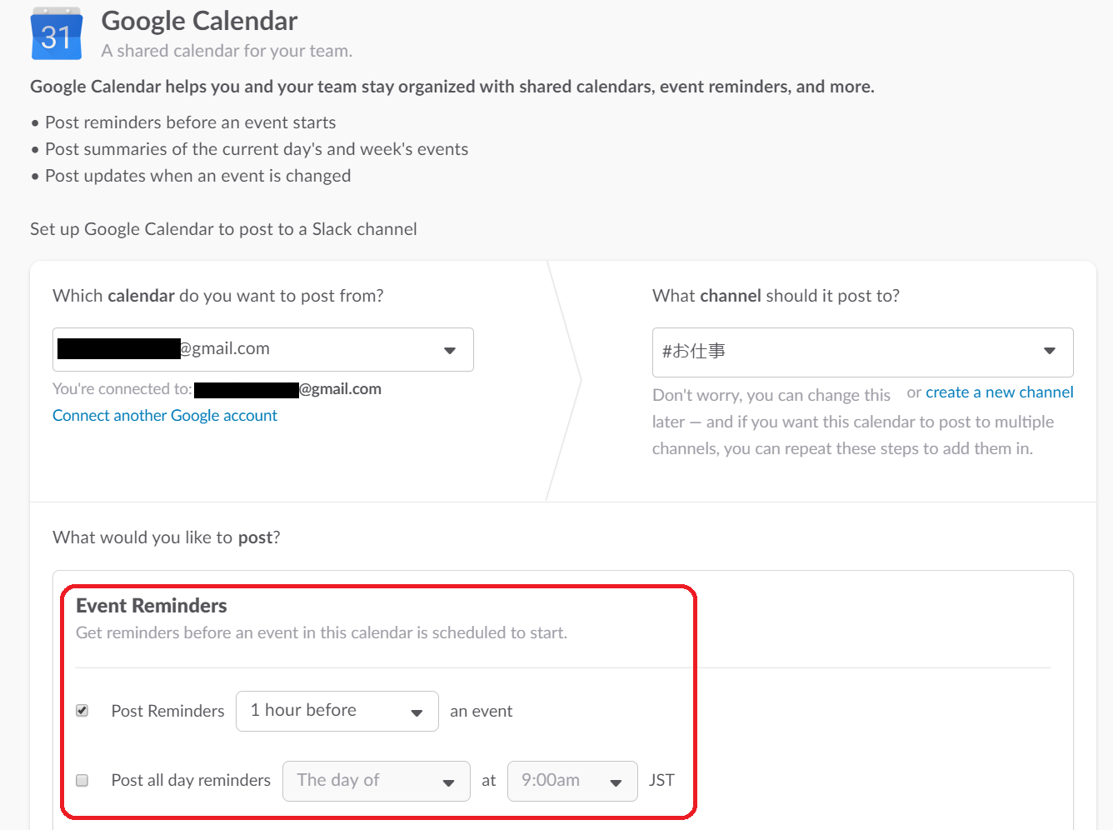Click arrow on 9:00am time selector
Screen dimensions: 1113x830
pyautogui.click(x=616, y=782)
